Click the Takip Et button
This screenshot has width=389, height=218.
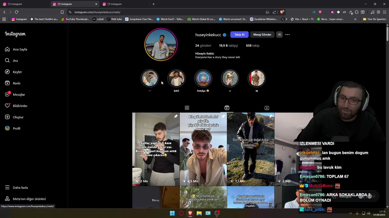239,35
